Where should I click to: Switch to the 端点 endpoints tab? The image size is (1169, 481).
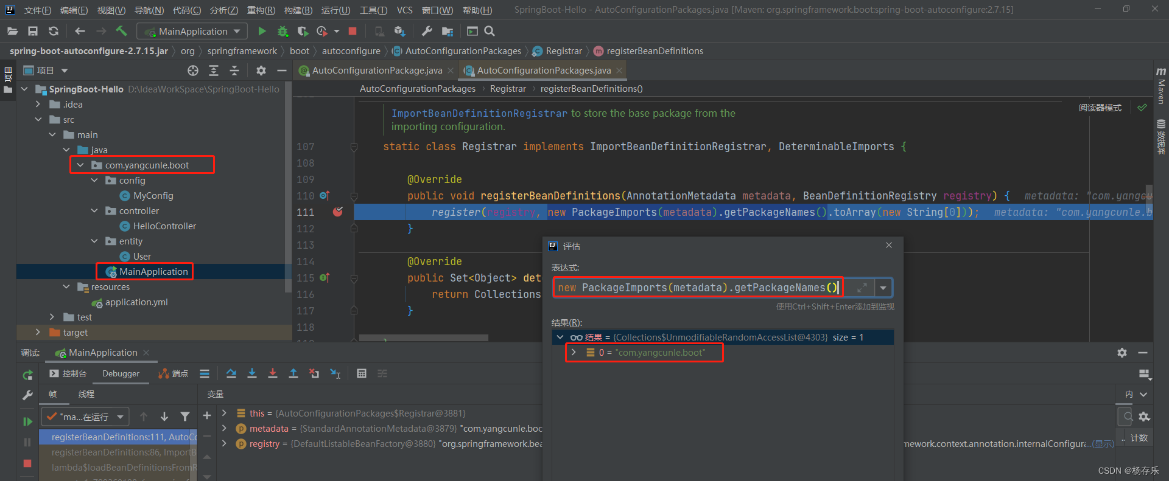point(174,373)
